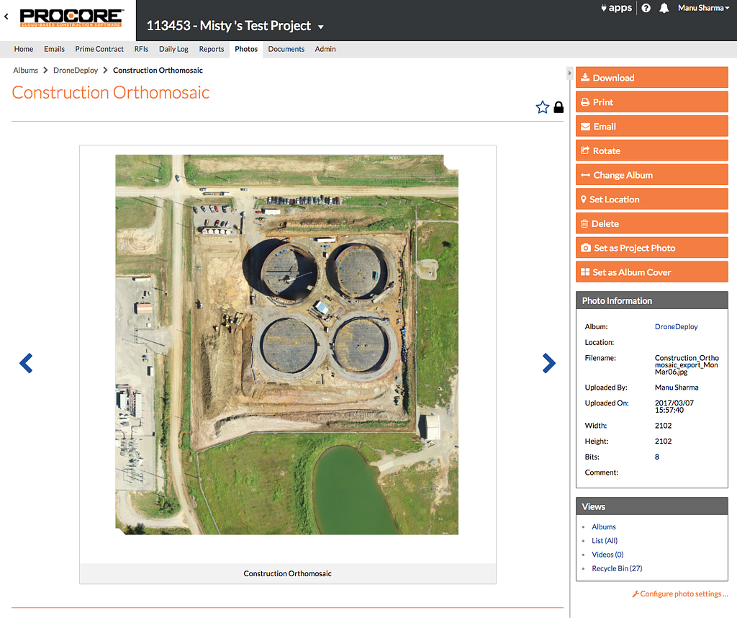The image size is (737, 618).
Task: Click Set as Project Photo button
Action: click(x=651, y=248)
